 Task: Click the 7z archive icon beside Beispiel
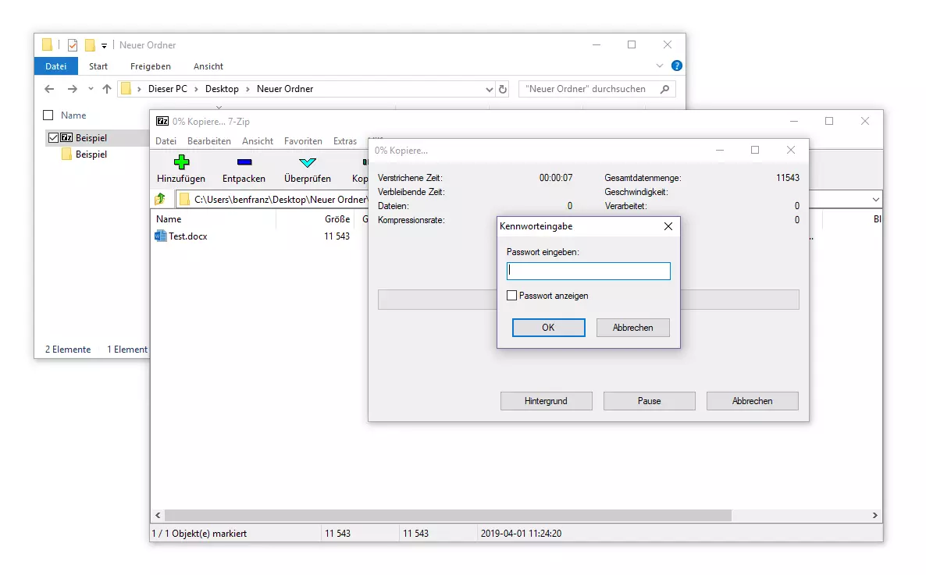[x=66, y=137]
